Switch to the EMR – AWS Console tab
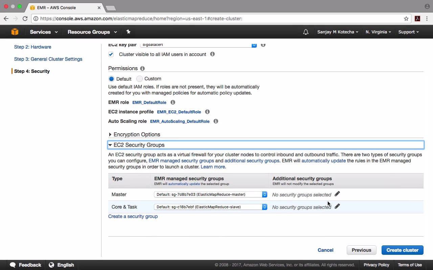This screenshot has height=270, width=433. pos(64,7)
